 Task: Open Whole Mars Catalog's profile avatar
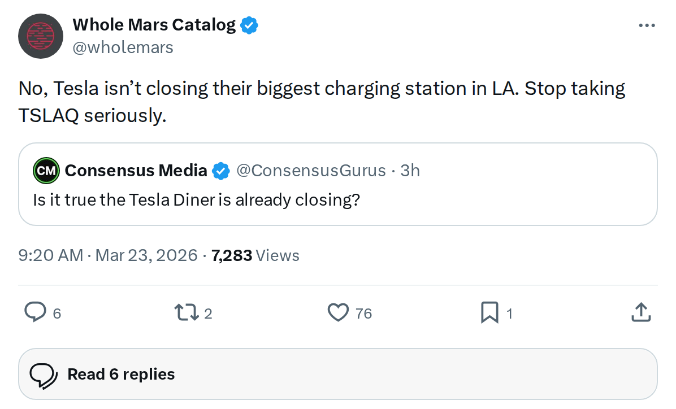pos(41,36)
